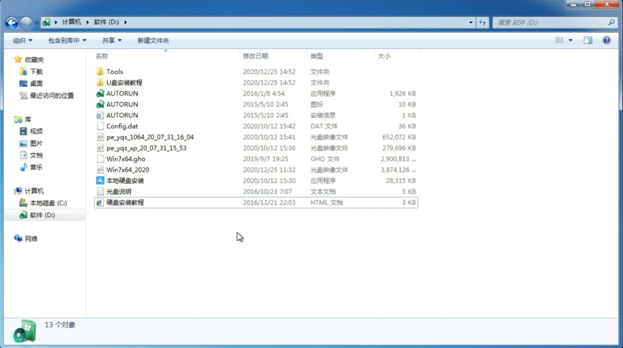Image resolution: width=623 pixels, height=348 pixels.
Task: Select 软件 (D:) drive in sidebar
Action: click(x=42, y=215)
